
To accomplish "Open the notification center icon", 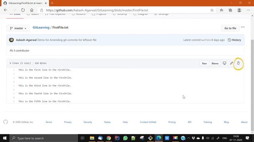I will pos(247,138).
